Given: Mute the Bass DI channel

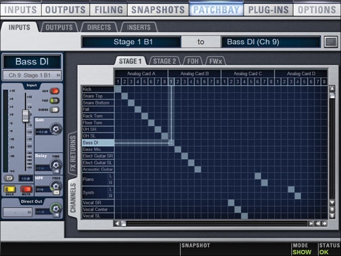Looking at the screenshot, I should tap(26, 189).
